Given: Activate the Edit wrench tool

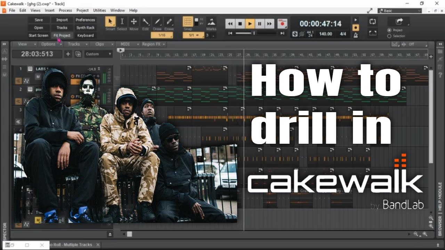Looking at the screenshot, I should pos(146,22).
